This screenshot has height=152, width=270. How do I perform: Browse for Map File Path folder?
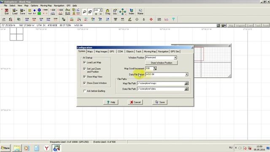tap(186, 84)
